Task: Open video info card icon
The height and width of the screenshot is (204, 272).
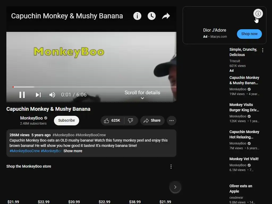Action: 137,16
